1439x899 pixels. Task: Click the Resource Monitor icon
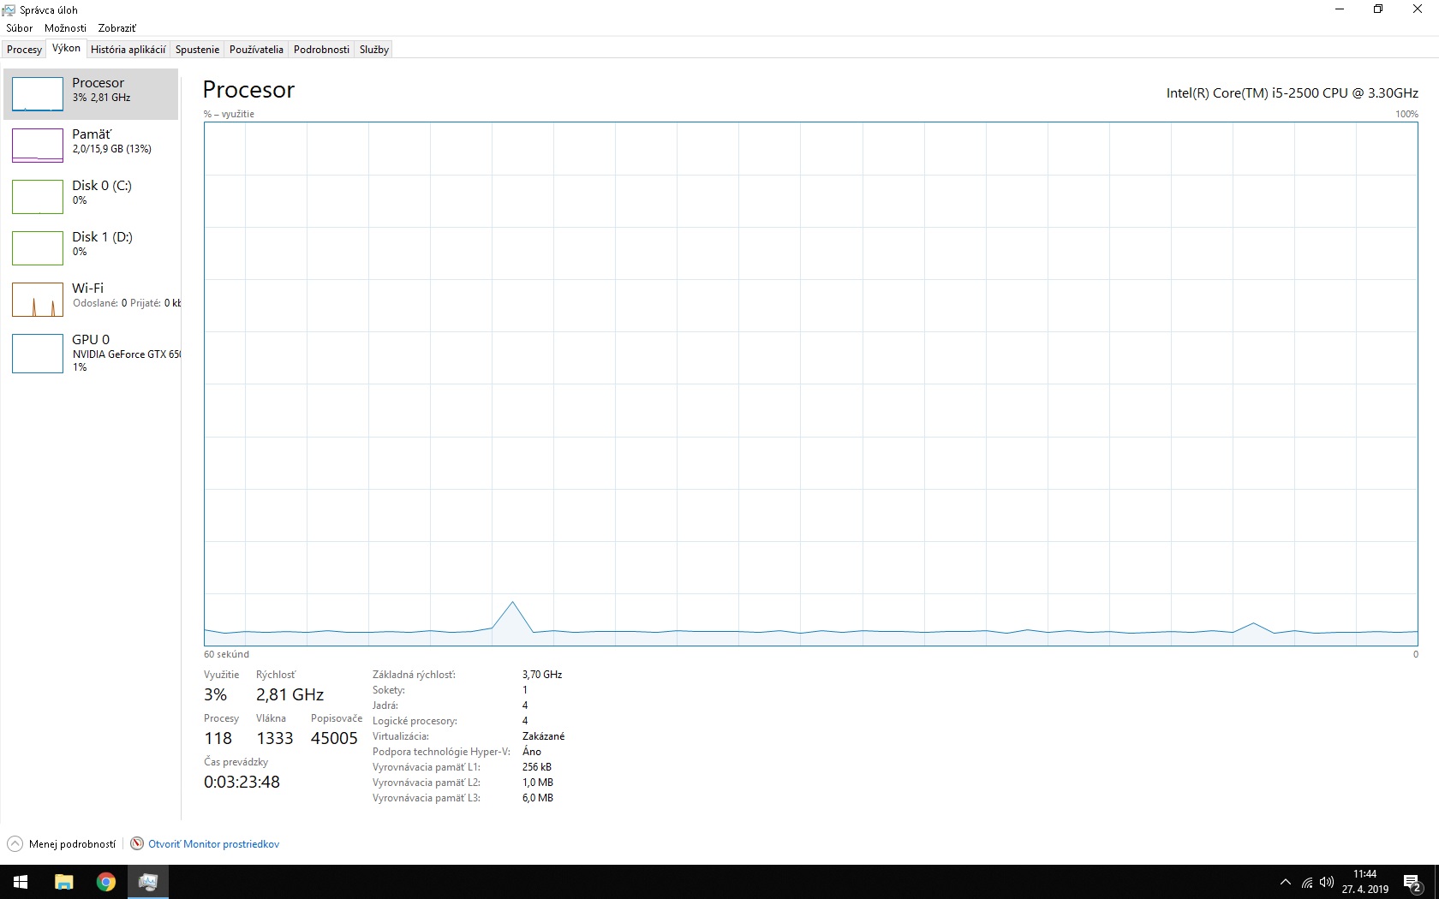[137, 844]
